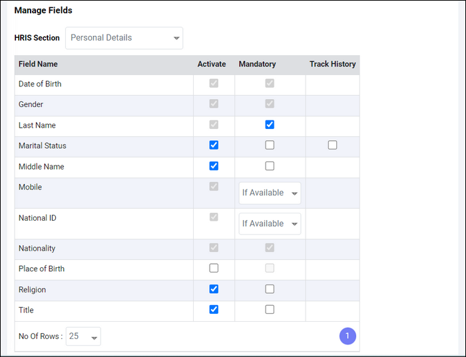Uncheck Mandatory for Last Name
This screenshot has width=466, height=357.
tap(270, 124)
